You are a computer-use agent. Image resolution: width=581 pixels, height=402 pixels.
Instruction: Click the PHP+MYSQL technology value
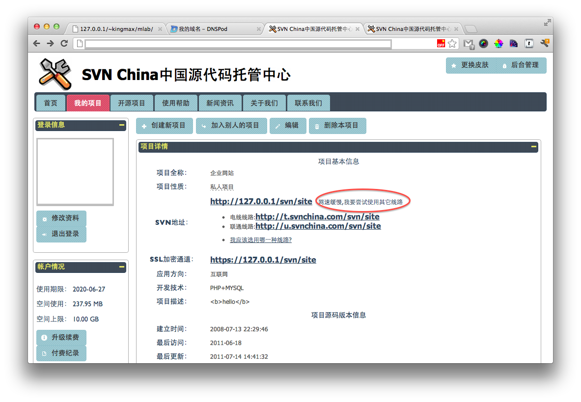pyautogui.click(x=227, y=288)
